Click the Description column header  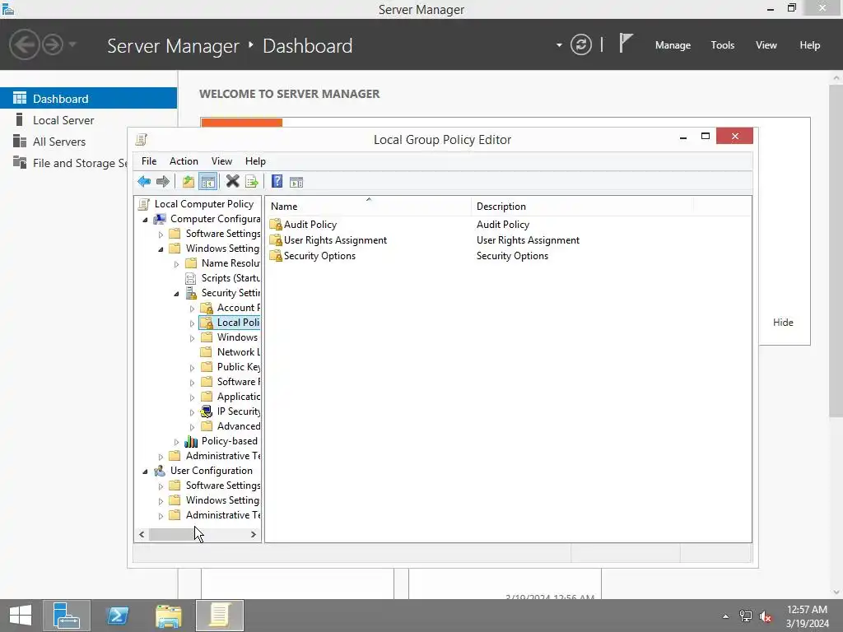pos(582,207)
